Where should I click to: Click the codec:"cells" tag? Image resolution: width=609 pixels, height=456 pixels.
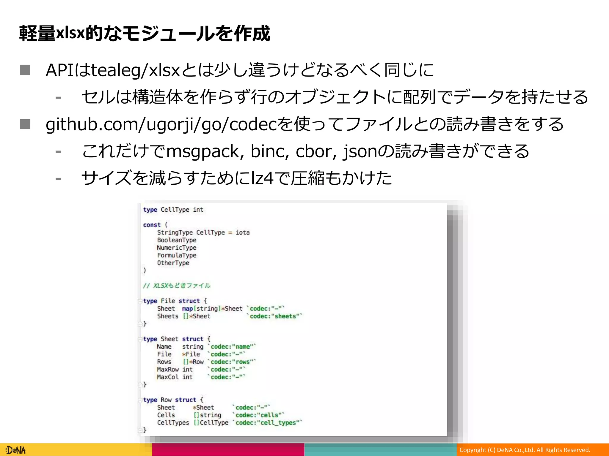258,415
